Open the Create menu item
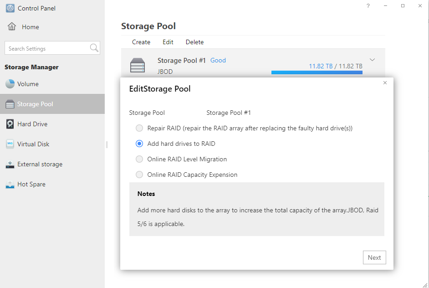429x288 pixels. pyautogui.click(x=141, y=42)
